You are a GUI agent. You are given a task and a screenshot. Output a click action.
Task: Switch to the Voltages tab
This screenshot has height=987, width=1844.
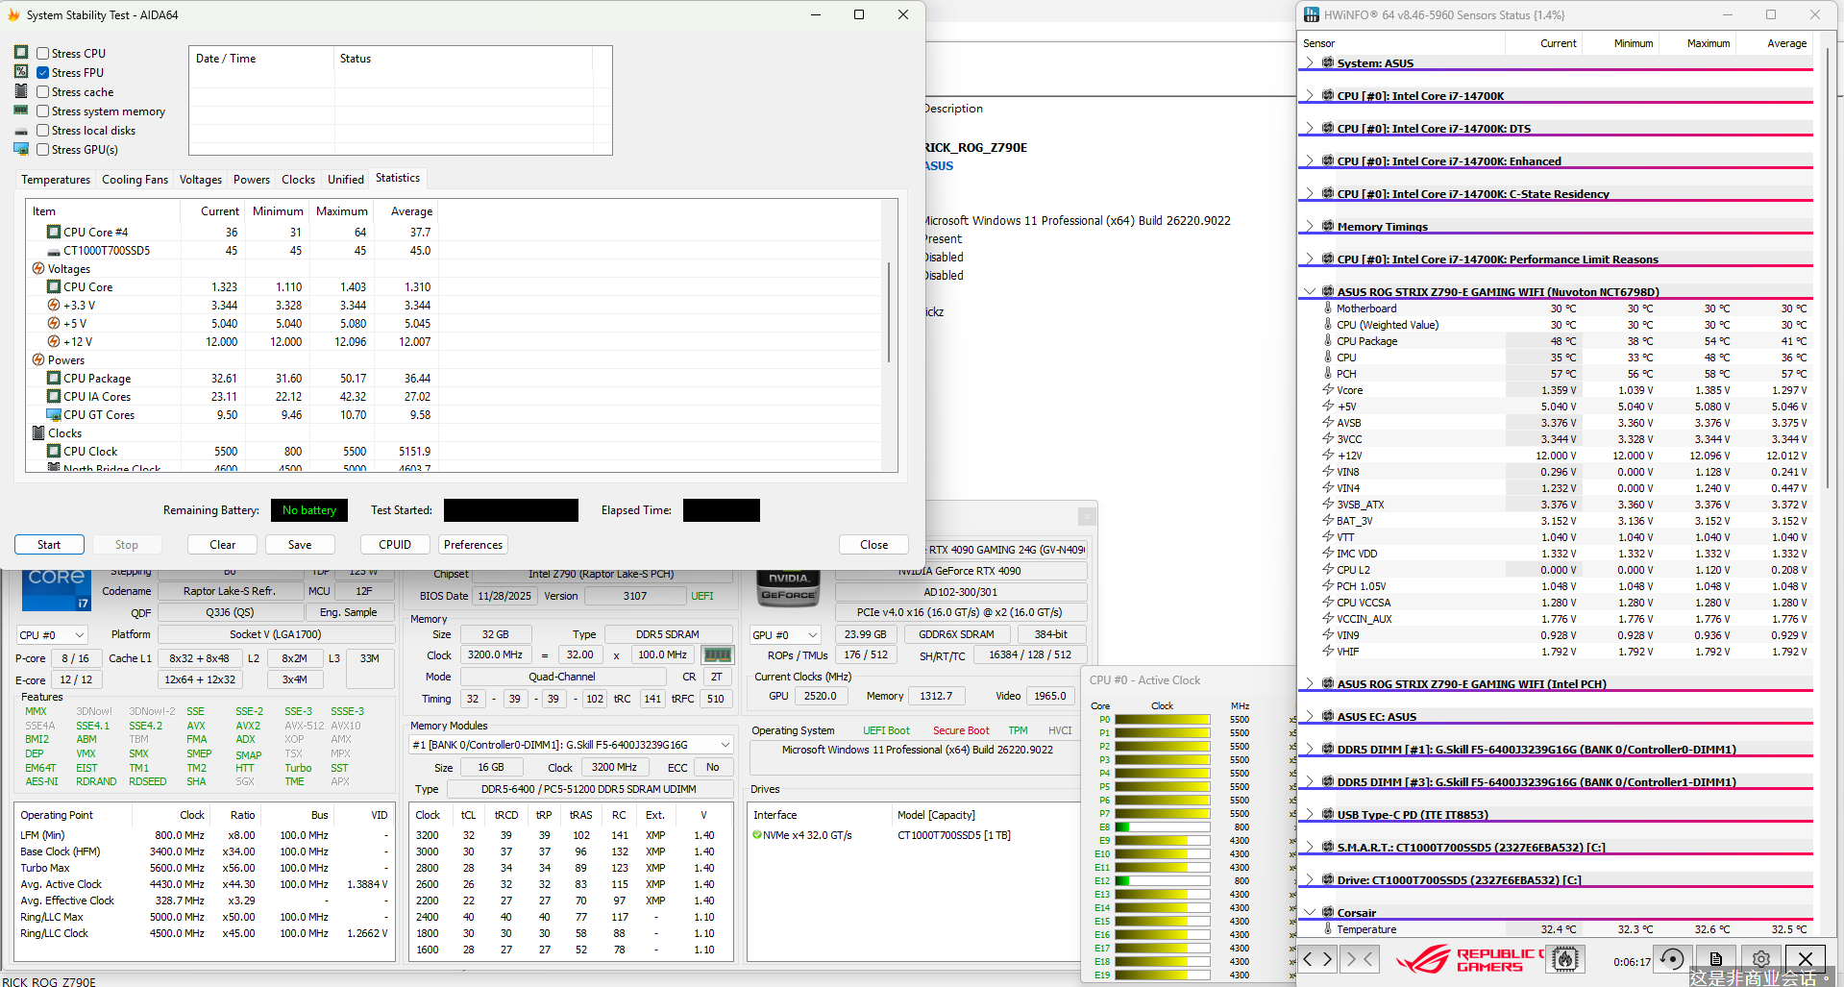[x=201, y=180]
